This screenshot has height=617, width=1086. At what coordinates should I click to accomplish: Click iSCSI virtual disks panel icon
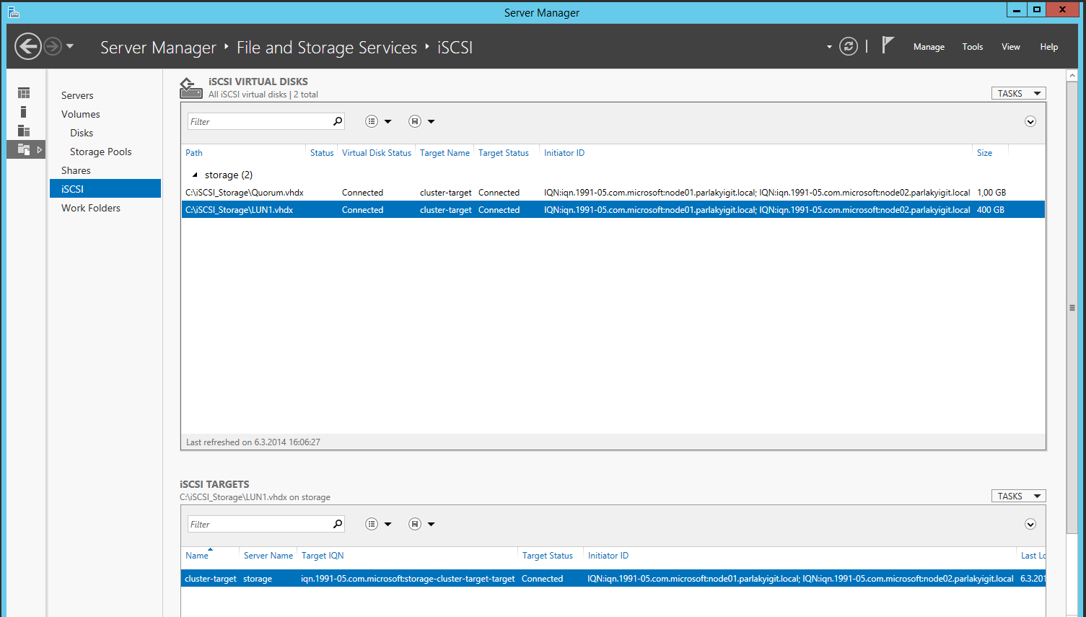point(191,87)
